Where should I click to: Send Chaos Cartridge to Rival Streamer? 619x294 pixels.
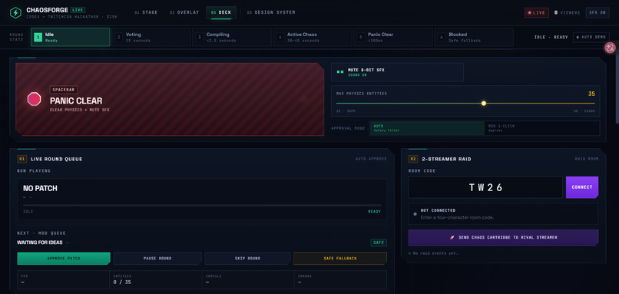coord(503,237)
